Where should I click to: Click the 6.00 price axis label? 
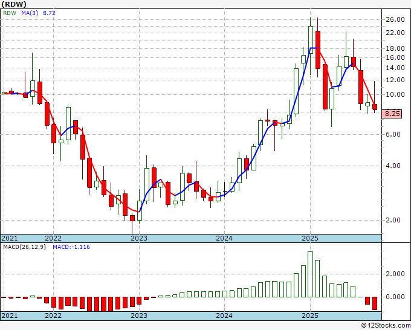click(393, 134)
